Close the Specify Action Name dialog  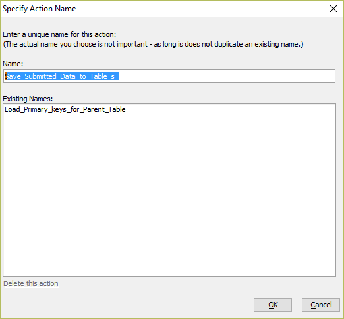point(333,9)
